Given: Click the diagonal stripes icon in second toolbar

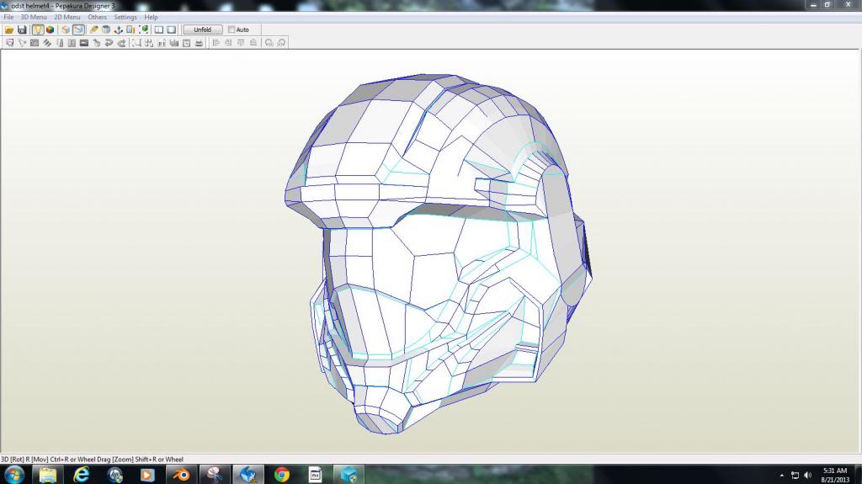Looking at the screenshot, I should [47, 43].
